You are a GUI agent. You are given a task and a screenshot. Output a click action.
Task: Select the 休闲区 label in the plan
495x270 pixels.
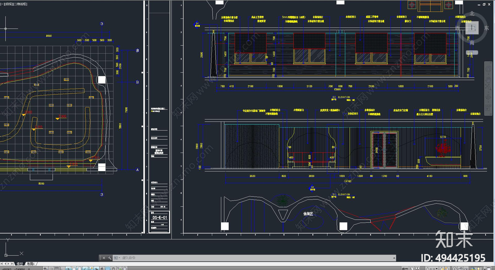tap(308, 213)
